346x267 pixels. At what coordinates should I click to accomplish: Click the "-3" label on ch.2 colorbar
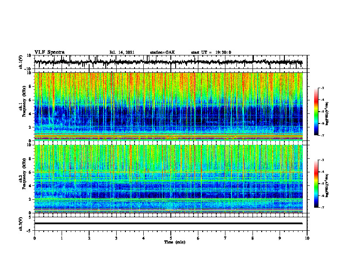(x=322, y=160)
